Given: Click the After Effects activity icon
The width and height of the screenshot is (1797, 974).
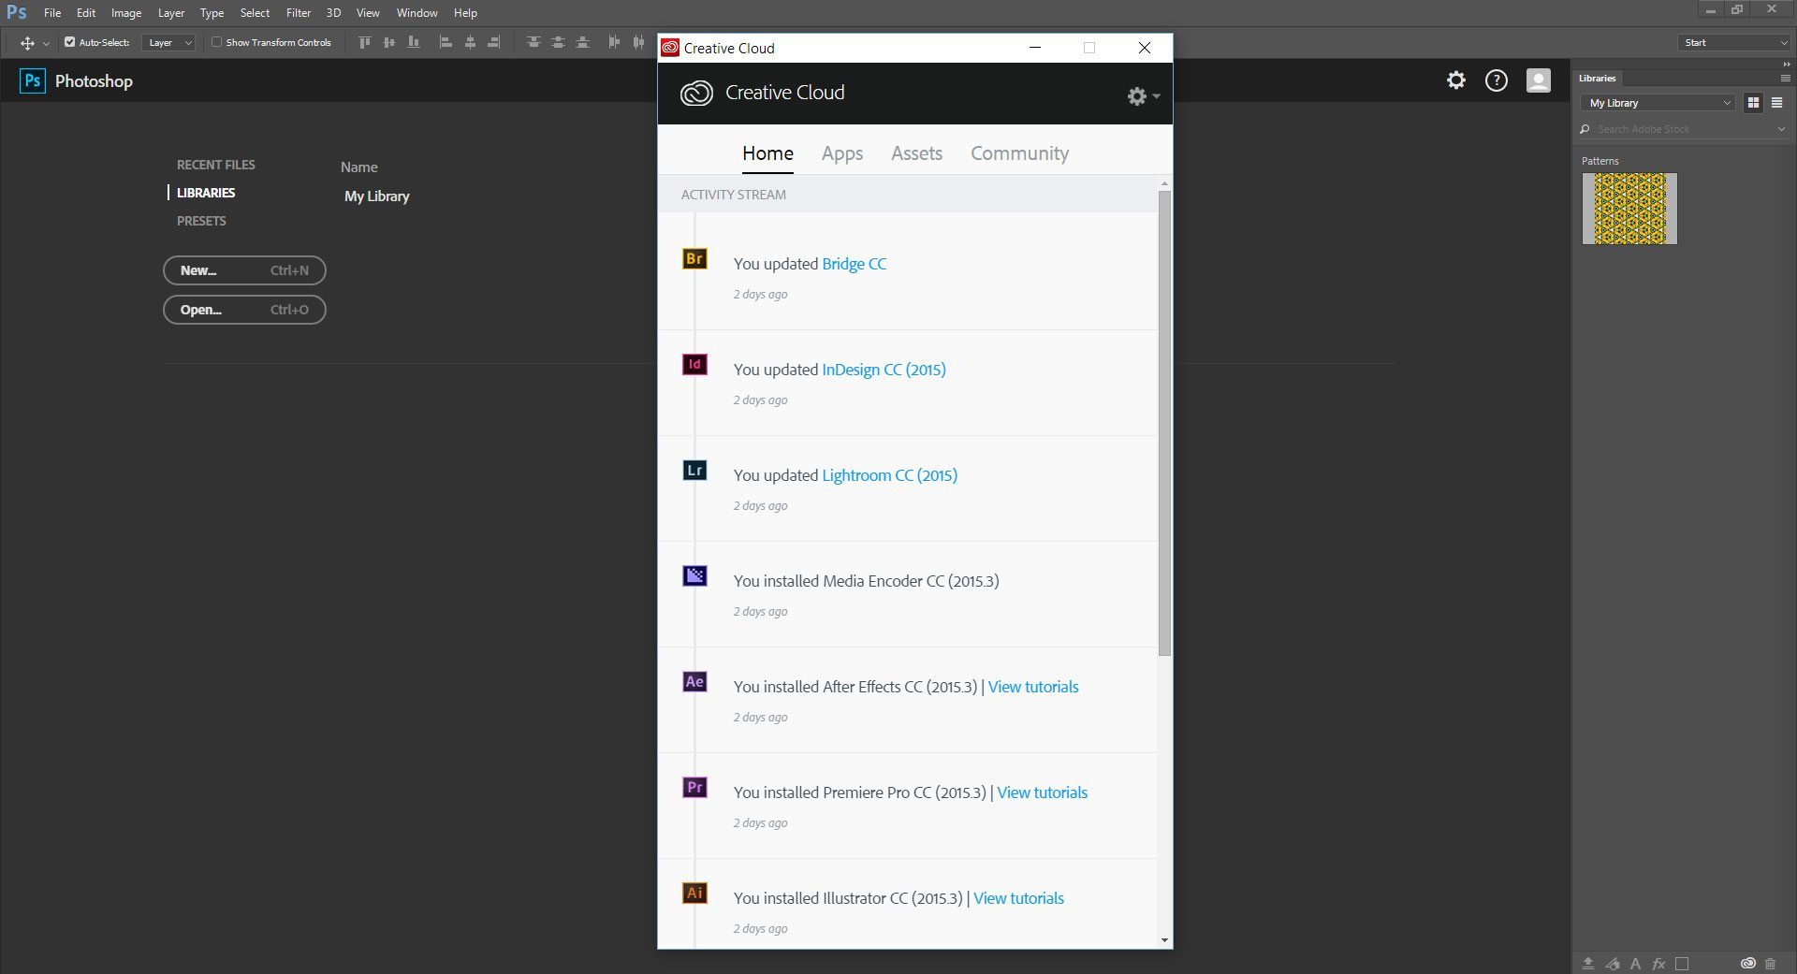Looking at the screenshot, I should pyautogui.click(x=694, y=681).
